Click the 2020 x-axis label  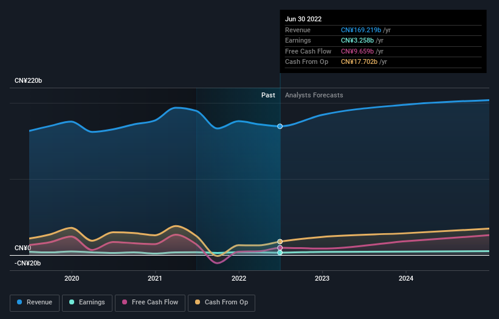point(72,278)
